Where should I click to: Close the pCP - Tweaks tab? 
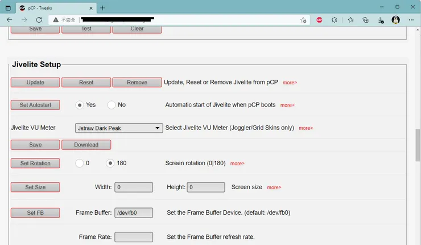point(91,8)
